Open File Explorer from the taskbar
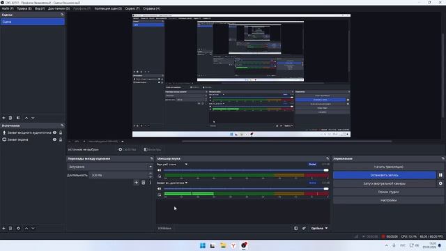The width and height of the screenshot is (446, 251). [x=223, y=245]
